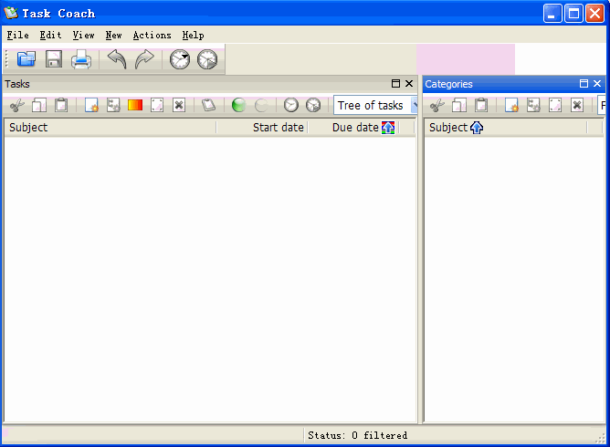Delete the selected task in Tasks toolbar
Screen dimensions: 610x447
tap(179, 105)
